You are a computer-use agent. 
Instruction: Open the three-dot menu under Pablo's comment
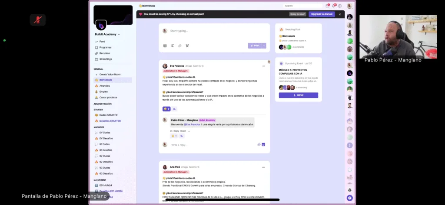click(189, 131)
